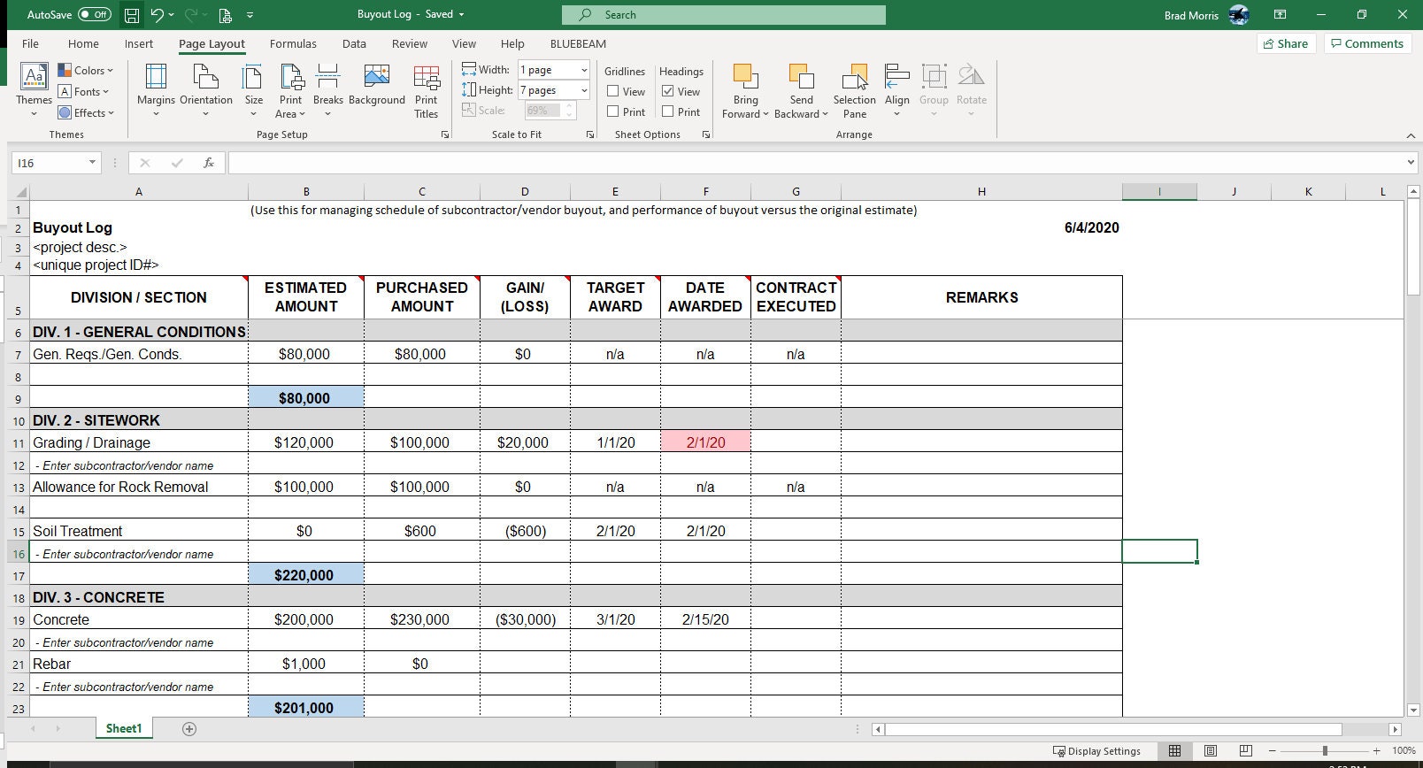This screenshot has width=1423, height=768.
Task: Toggle AutoSave switch
Action: (95, 15)
